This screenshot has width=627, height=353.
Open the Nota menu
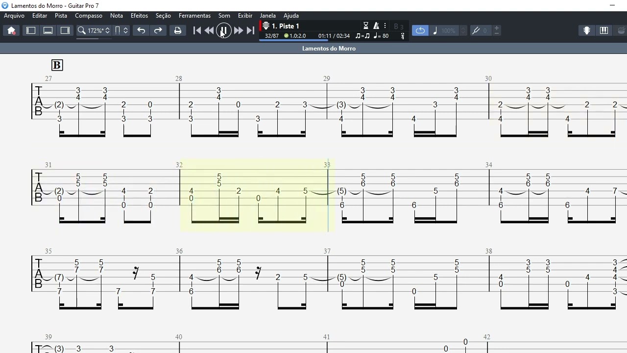click(117, 16)
